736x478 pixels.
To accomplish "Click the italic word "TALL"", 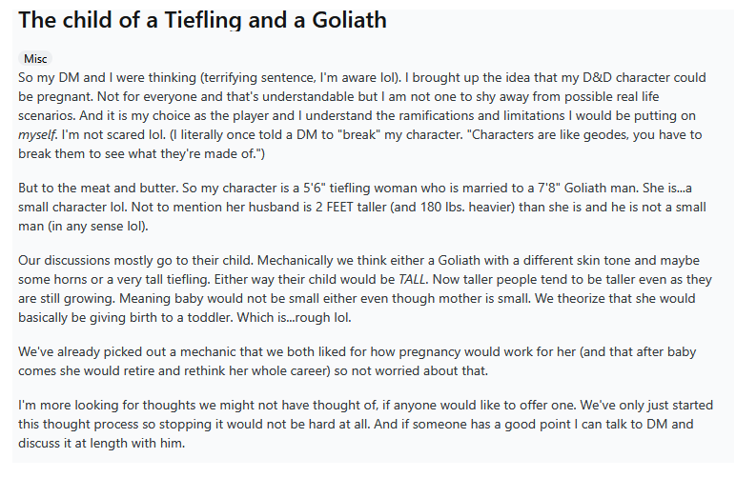I will (412, 279).
